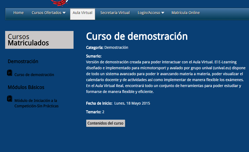Select the Módulos Básicos sidebar heading
Viewport: 249px width, 152px height.
click(26, 87)
